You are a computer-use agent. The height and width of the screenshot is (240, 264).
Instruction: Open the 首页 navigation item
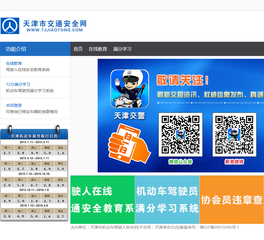coord(78,49)
